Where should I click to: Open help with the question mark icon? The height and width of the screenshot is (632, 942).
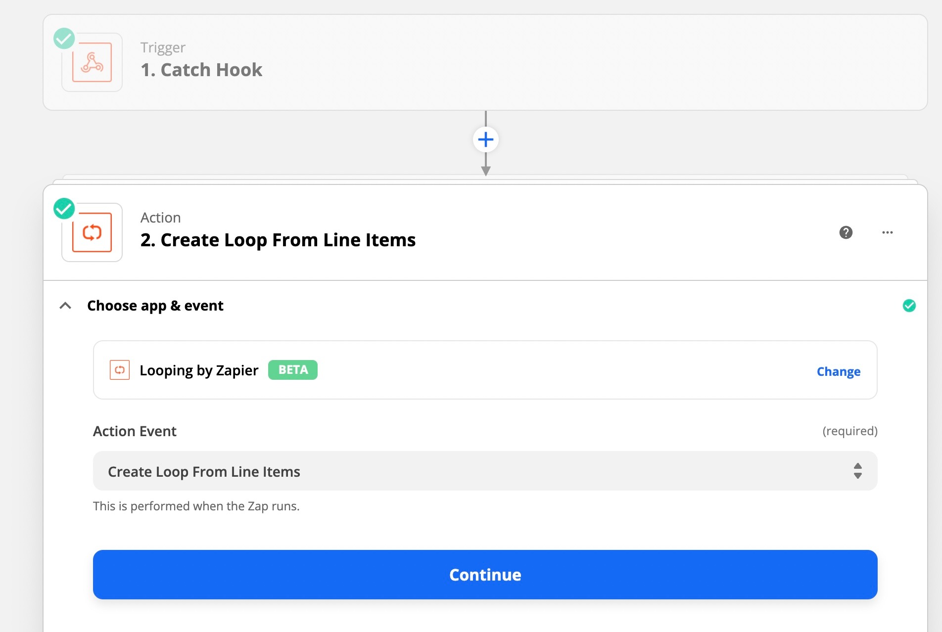tap(846, 232)
